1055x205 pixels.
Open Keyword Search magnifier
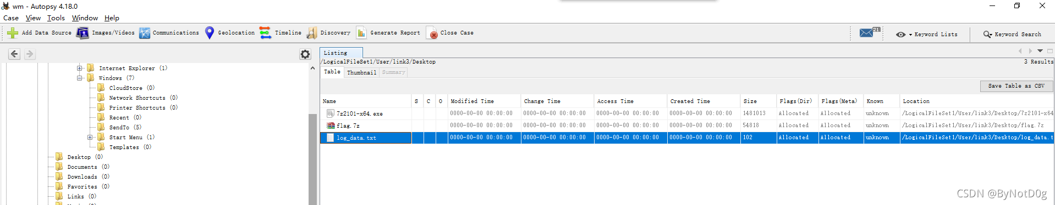(988, 34)
